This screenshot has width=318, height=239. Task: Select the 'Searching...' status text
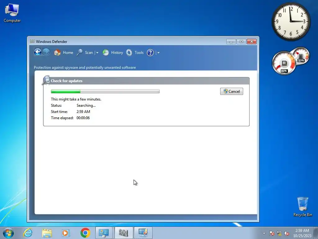pyautogui.click(x=86, y=105)
